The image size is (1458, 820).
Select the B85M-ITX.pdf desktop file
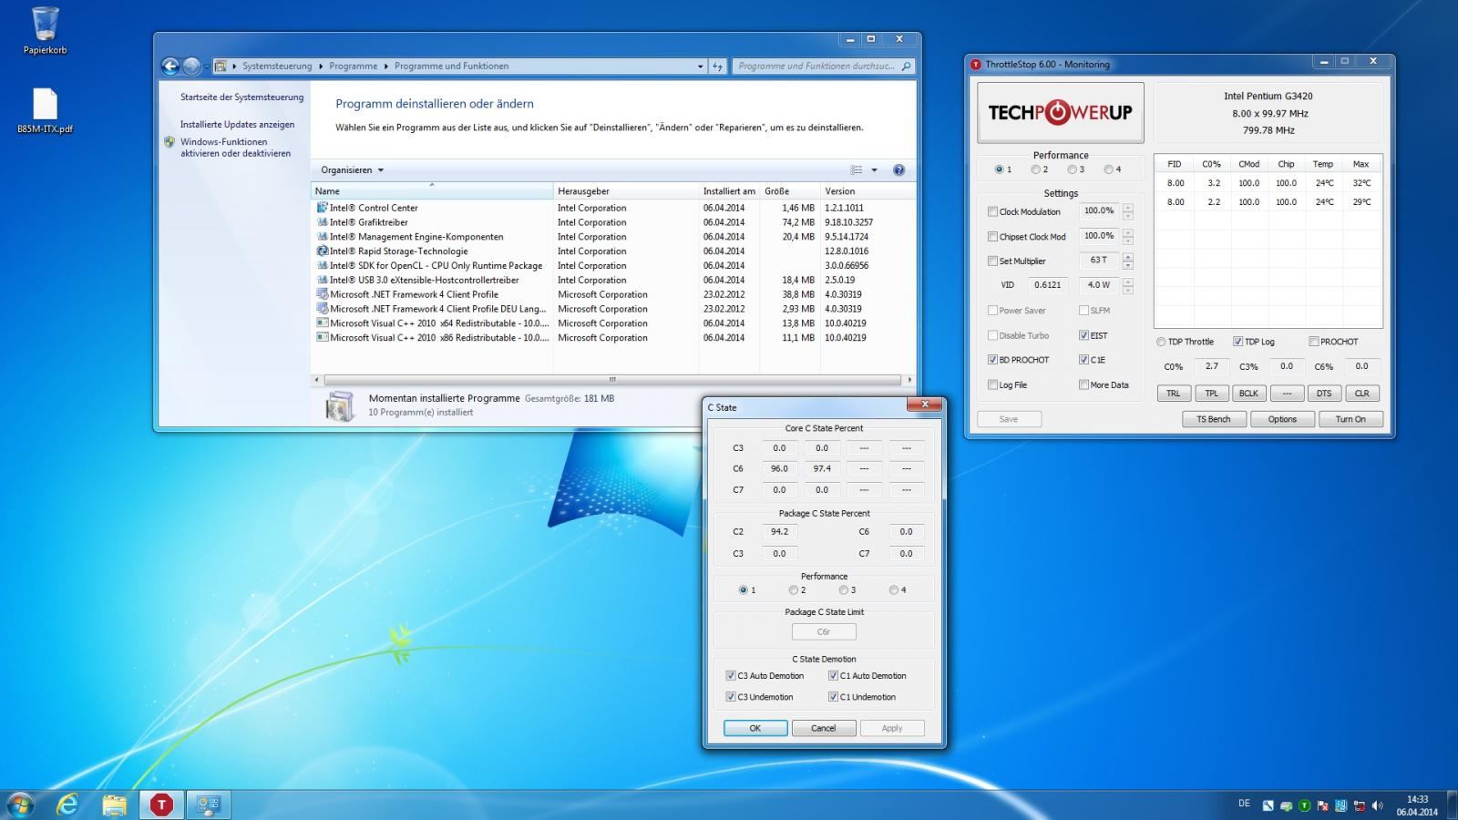pos(45,111)
